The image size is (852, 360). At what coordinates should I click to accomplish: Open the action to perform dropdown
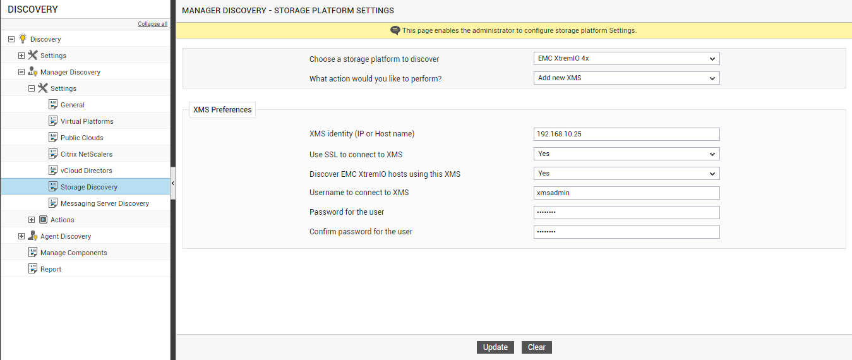pyautogui.click(x=627, y=78)
